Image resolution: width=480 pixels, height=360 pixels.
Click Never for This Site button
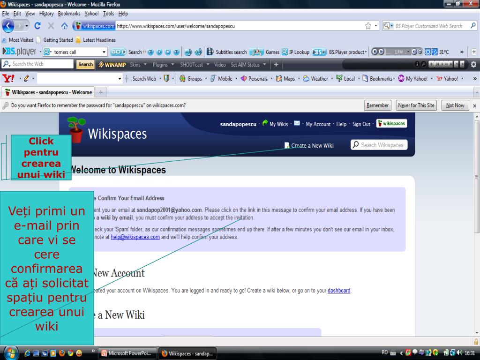(416, 105)
